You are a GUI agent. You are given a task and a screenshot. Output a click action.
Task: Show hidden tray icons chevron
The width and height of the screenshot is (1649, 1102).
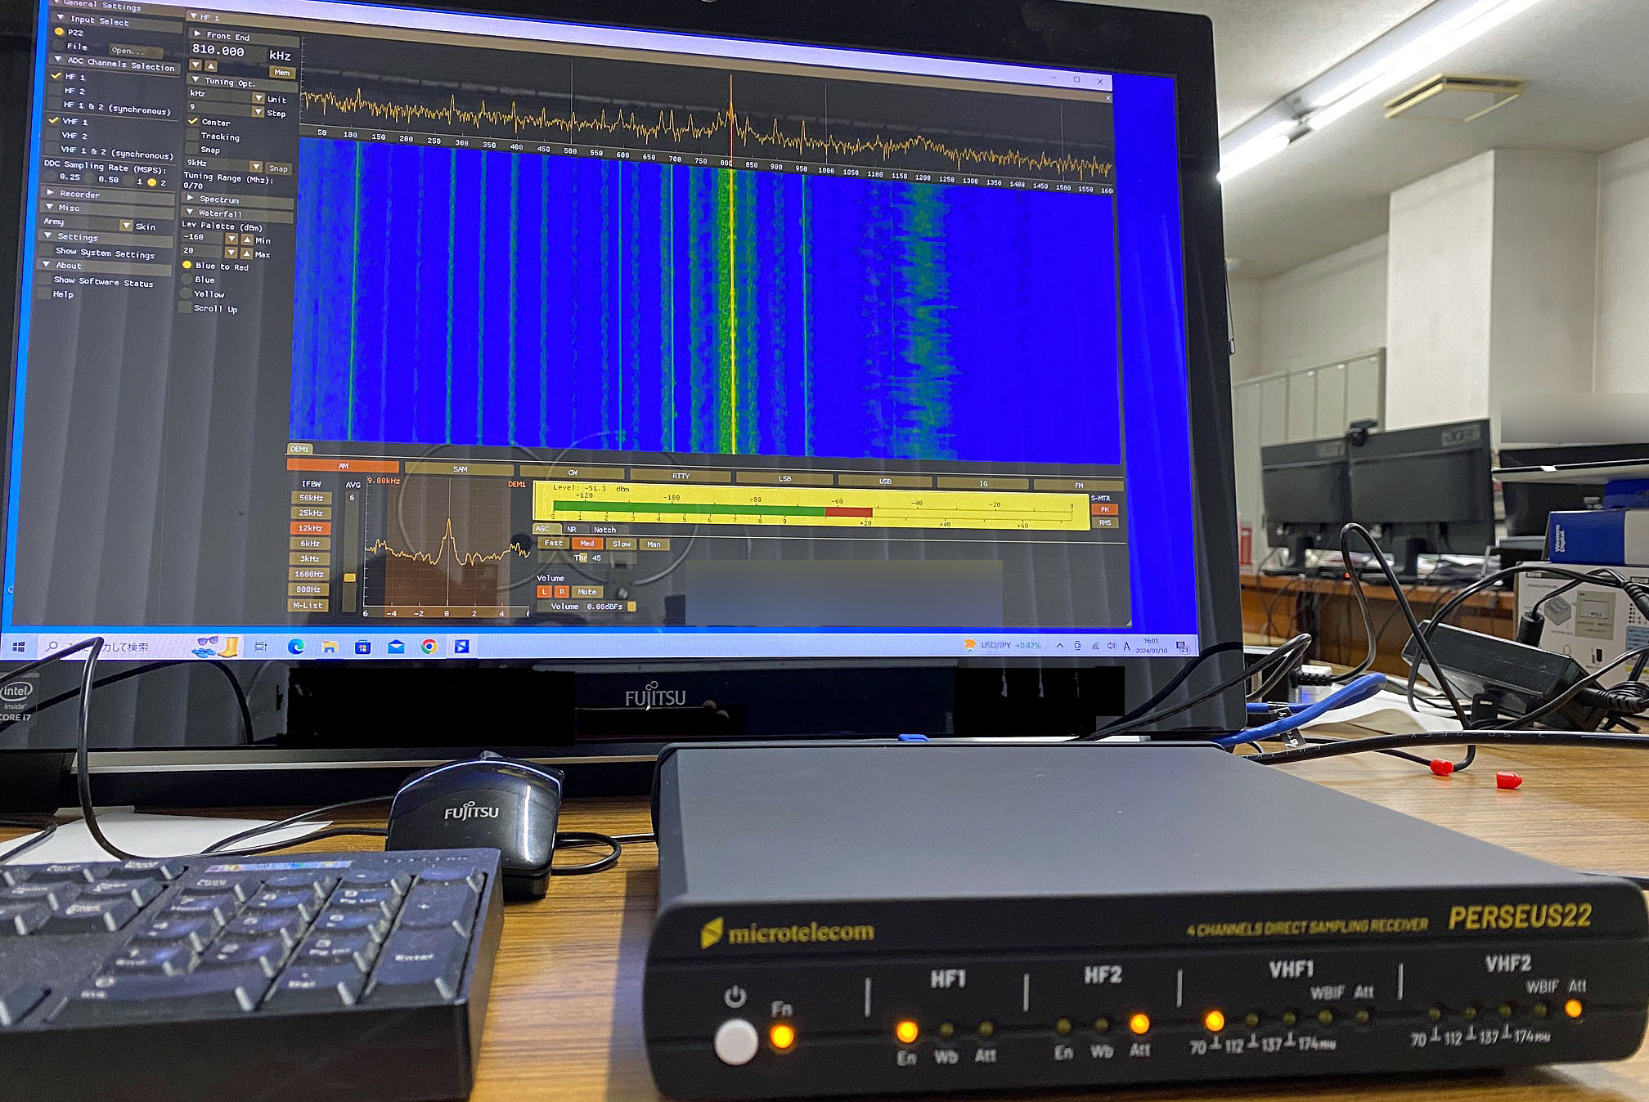click(x=1060, y=646)
